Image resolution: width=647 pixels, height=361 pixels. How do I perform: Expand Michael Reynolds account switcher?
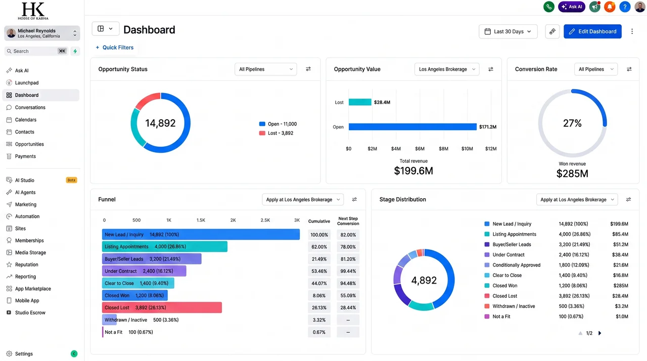(x=42, y=33)
